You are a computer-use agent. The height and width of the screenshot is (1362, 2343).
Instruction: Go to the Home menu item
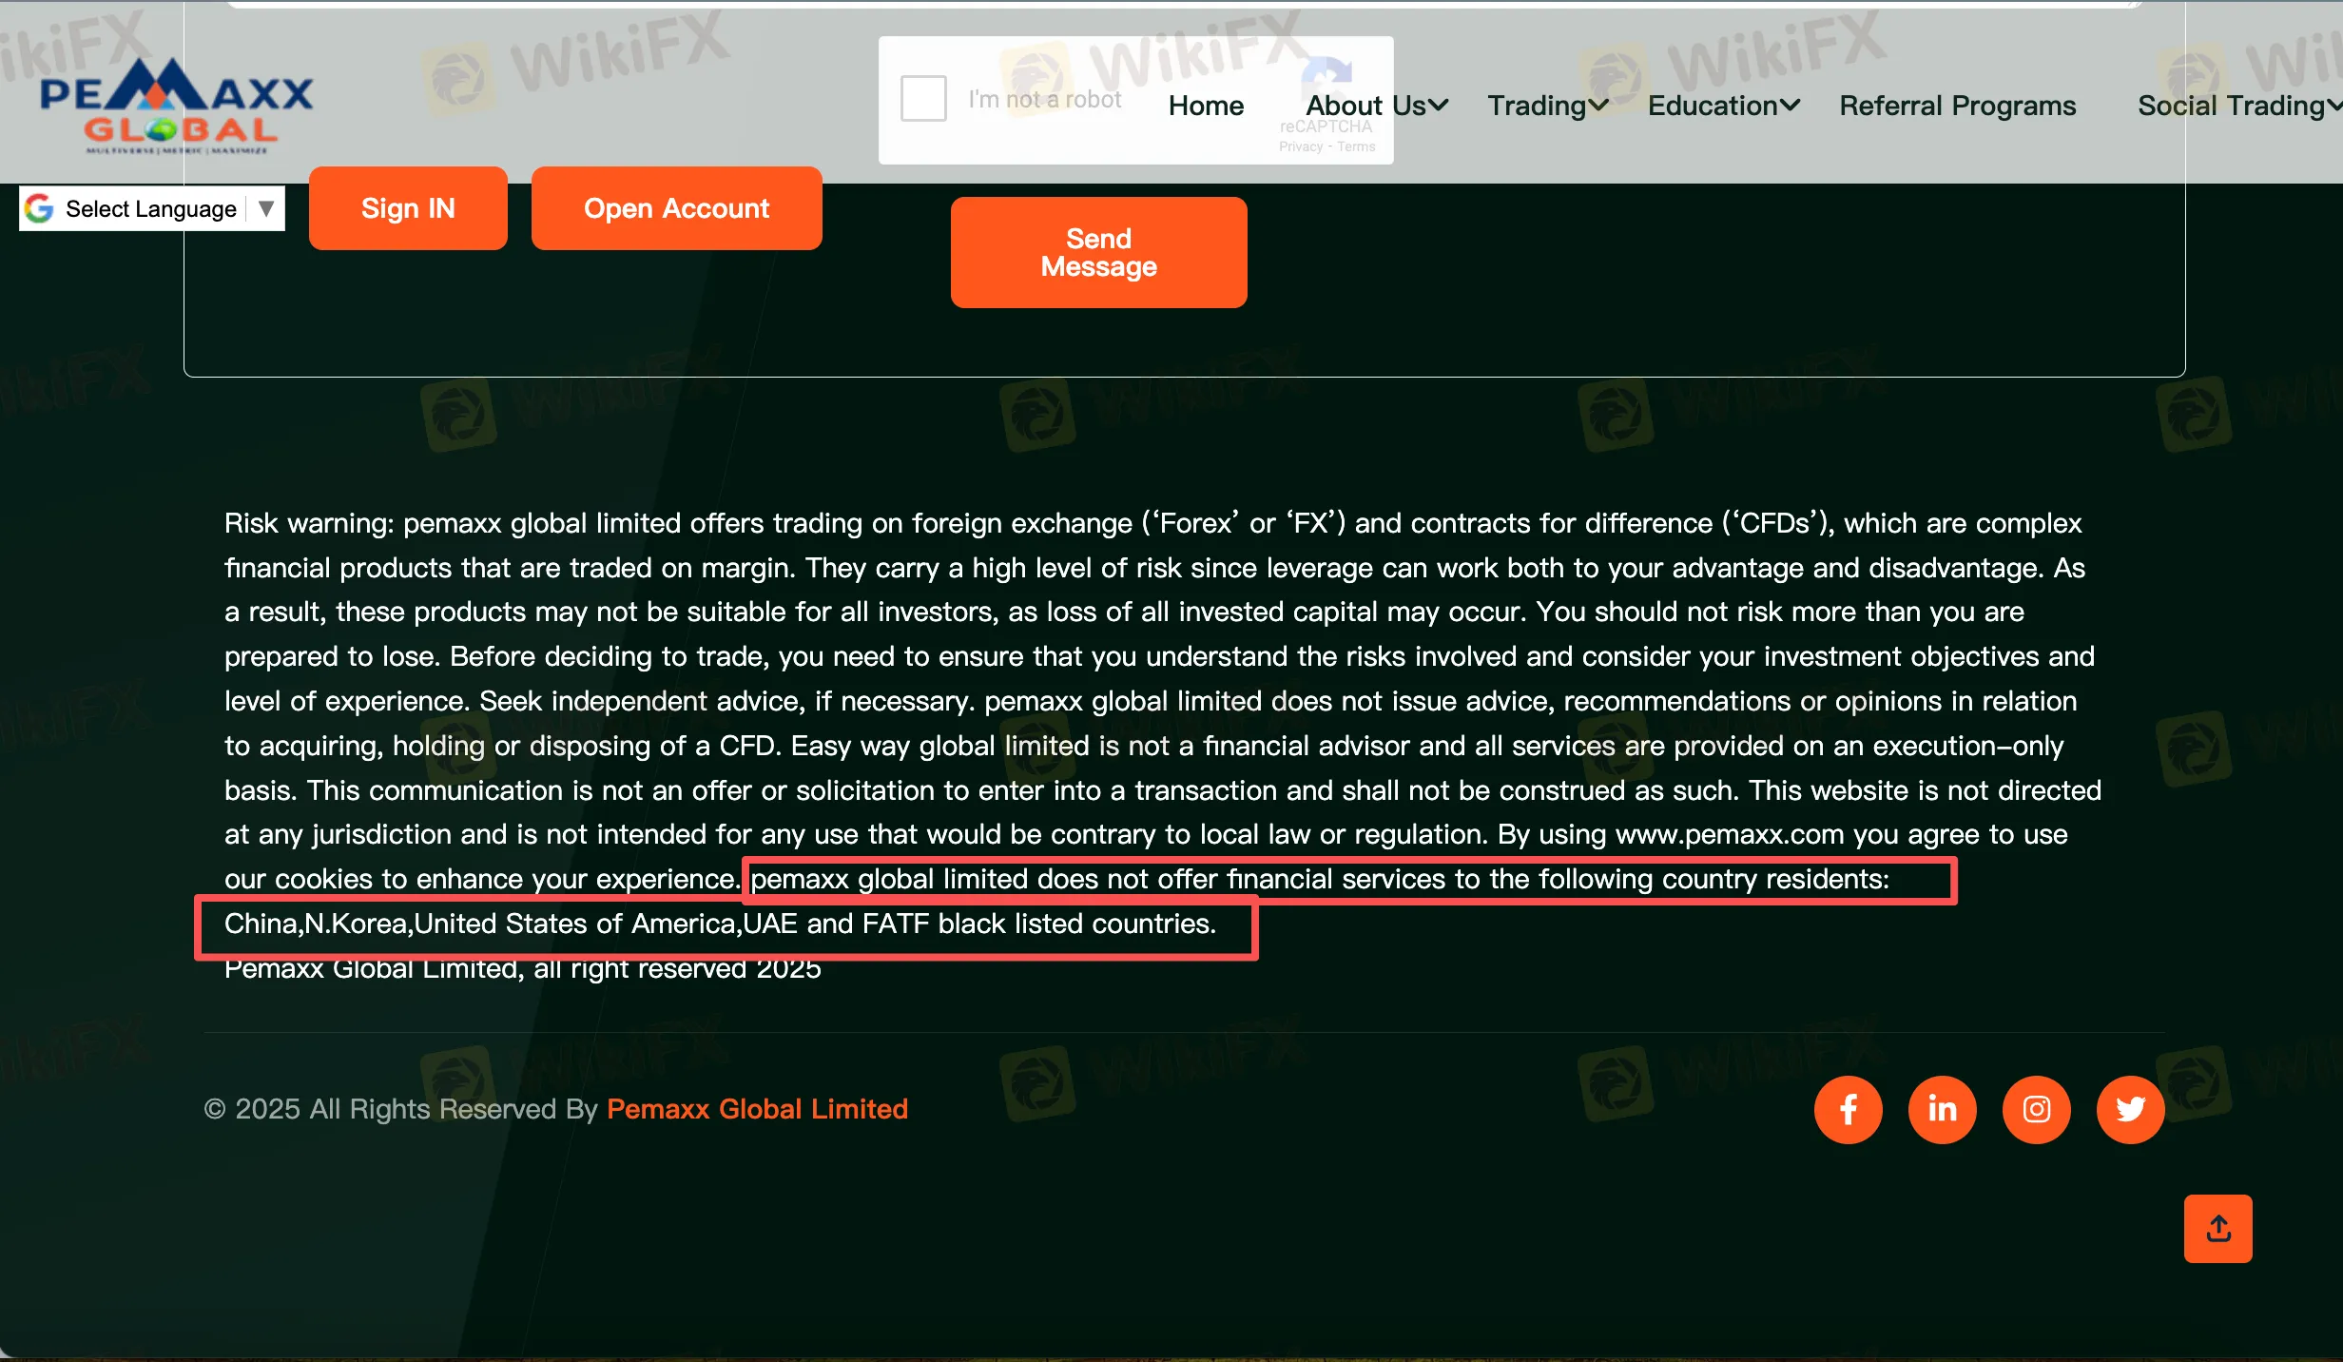(1206, 106)
